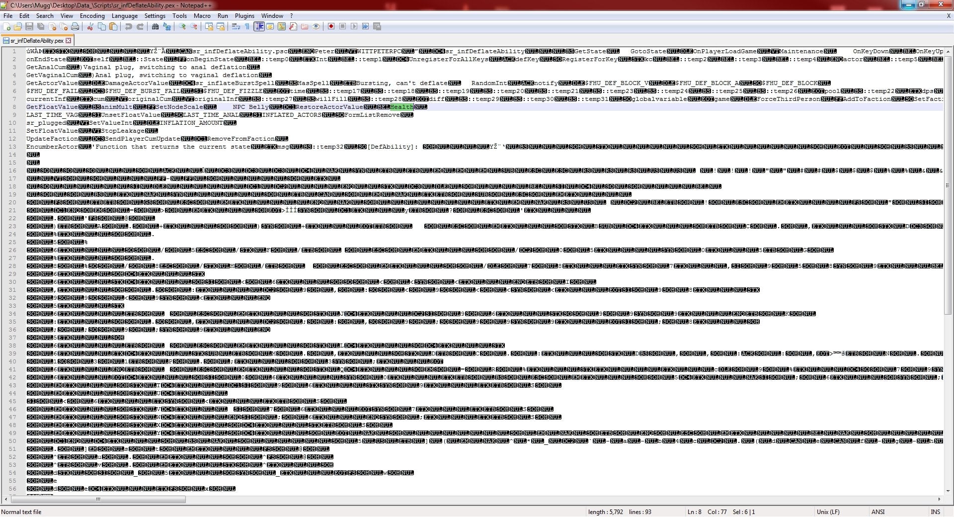Show the Document Map panel
The height and width of the screenshot is (517, 954).
tap(282, 26)
